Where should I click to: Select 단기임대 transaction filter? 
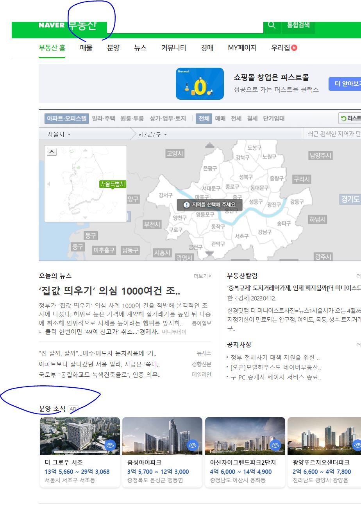tap(274, 118)
